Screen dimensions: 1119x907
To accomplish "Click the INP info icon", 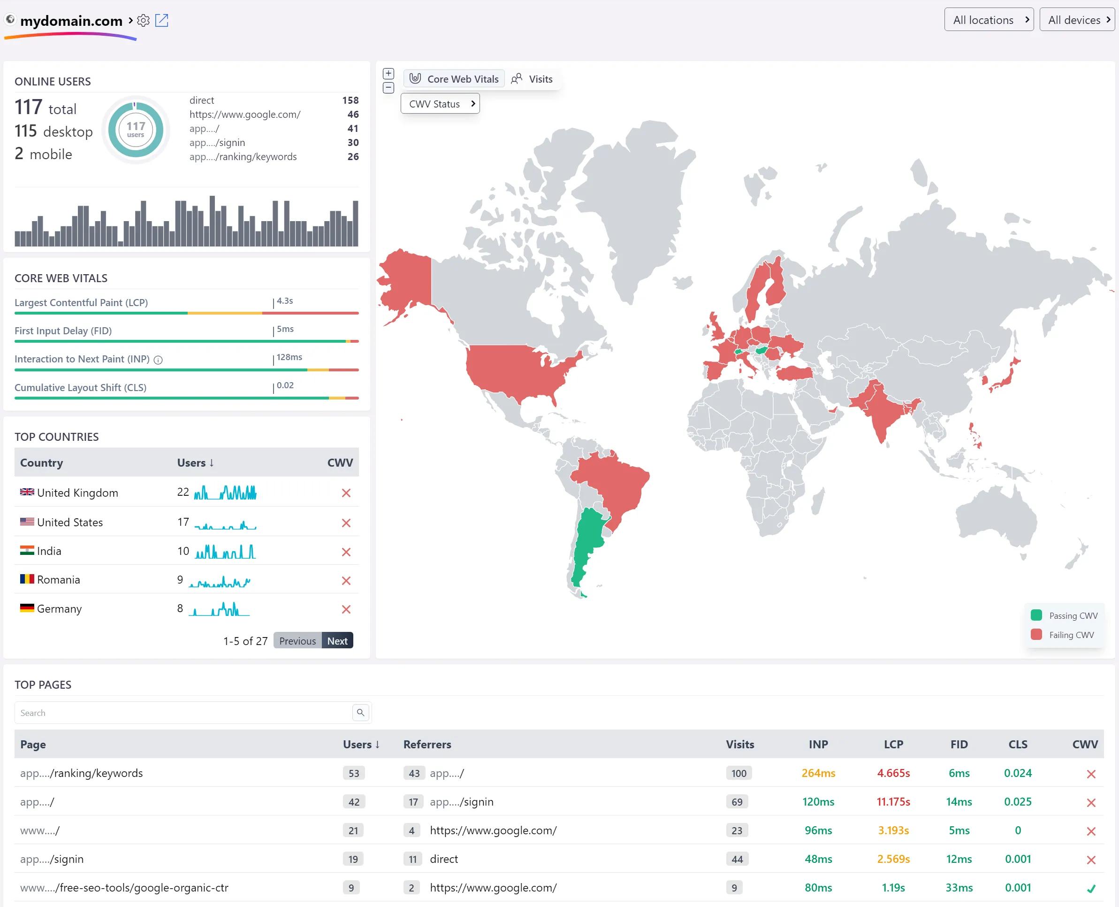I will [x=158, y=360].
